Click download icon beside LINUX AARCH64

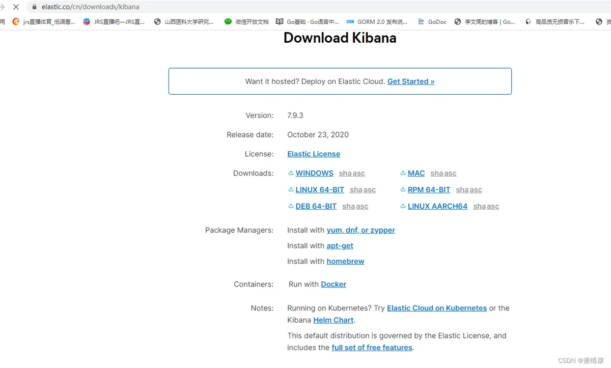click(x=403, y=206)
